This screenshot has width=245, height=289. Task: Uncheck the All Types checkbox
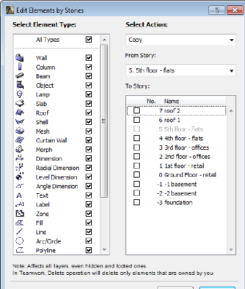tap(88, 40)
